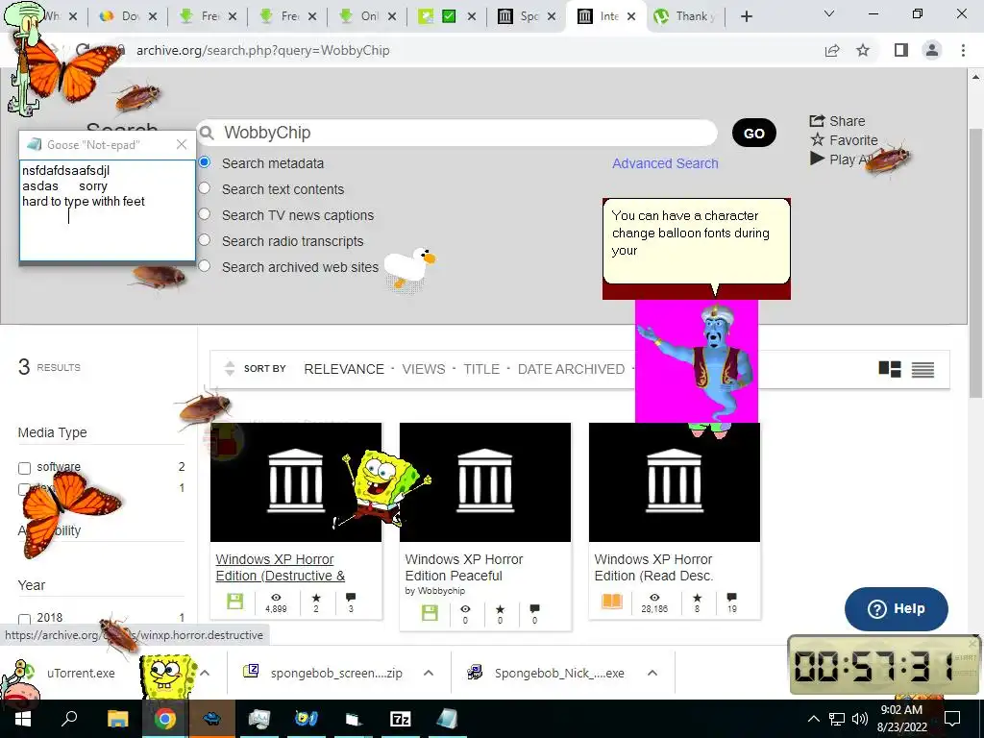The height and width of the screenshot is (738, 984).
Task: Open the Chrome side panel icon
Action: [901, 50]
